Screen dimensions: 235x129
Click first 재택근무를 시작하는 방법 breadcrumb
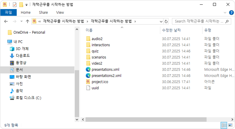pyautogui.click(x=63, y=21)
